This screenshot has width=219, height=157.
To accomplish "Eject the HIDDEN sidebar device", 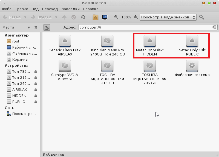I will click(36, 96).
